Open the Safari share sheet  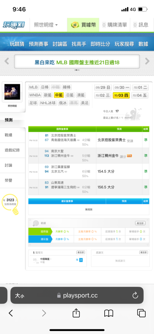[76, 313]
